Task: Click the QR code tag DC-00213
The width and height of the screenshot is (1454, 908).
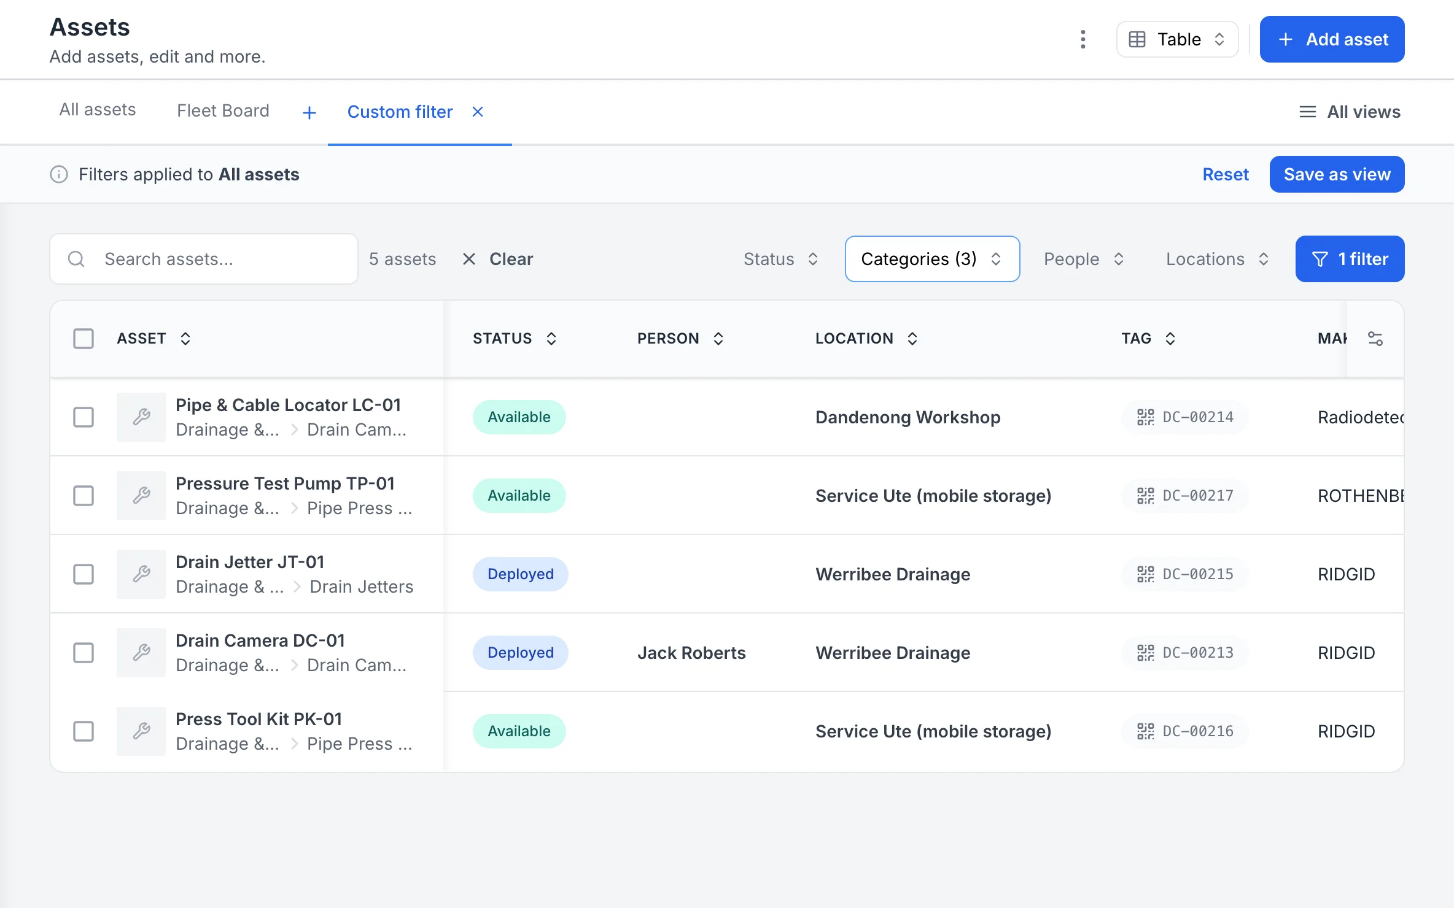Action: click(x=1185, y=653)
